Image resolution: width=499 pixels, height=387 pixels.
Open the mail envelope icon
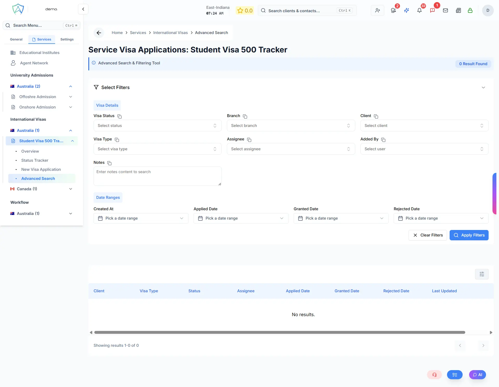(445, 10)
